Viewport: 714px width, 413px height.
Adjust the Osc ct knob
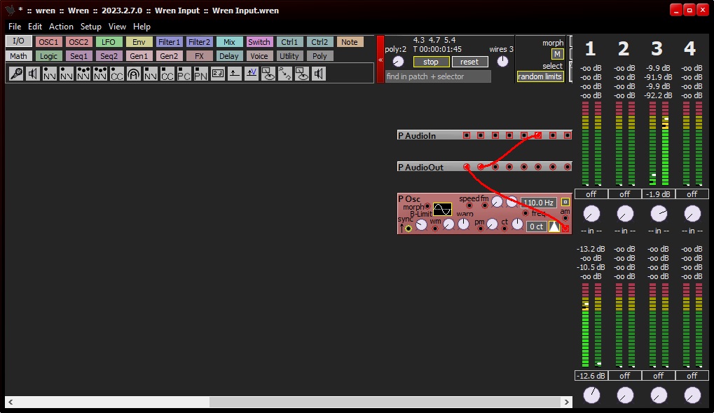click(x=517, y=224)
